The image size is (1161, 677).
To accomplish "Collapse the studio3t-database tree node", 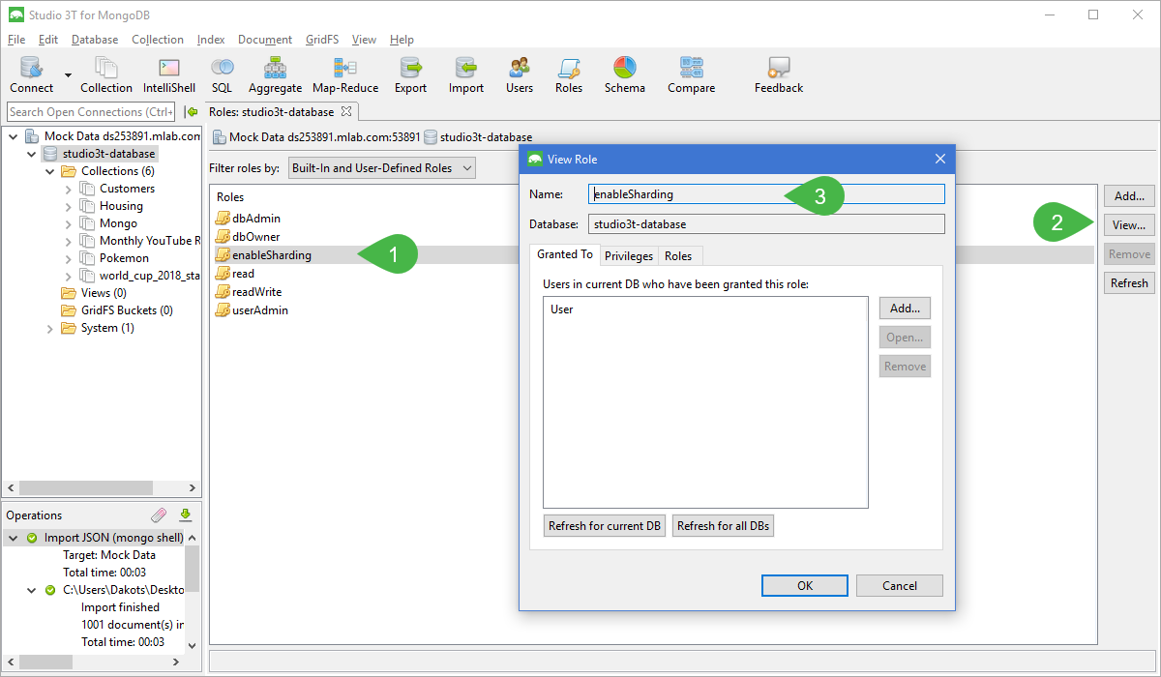I will (31, 153).
